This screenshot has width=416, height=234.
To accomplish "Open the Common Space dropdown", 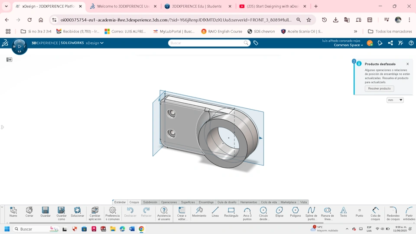I will coord(348,45).
